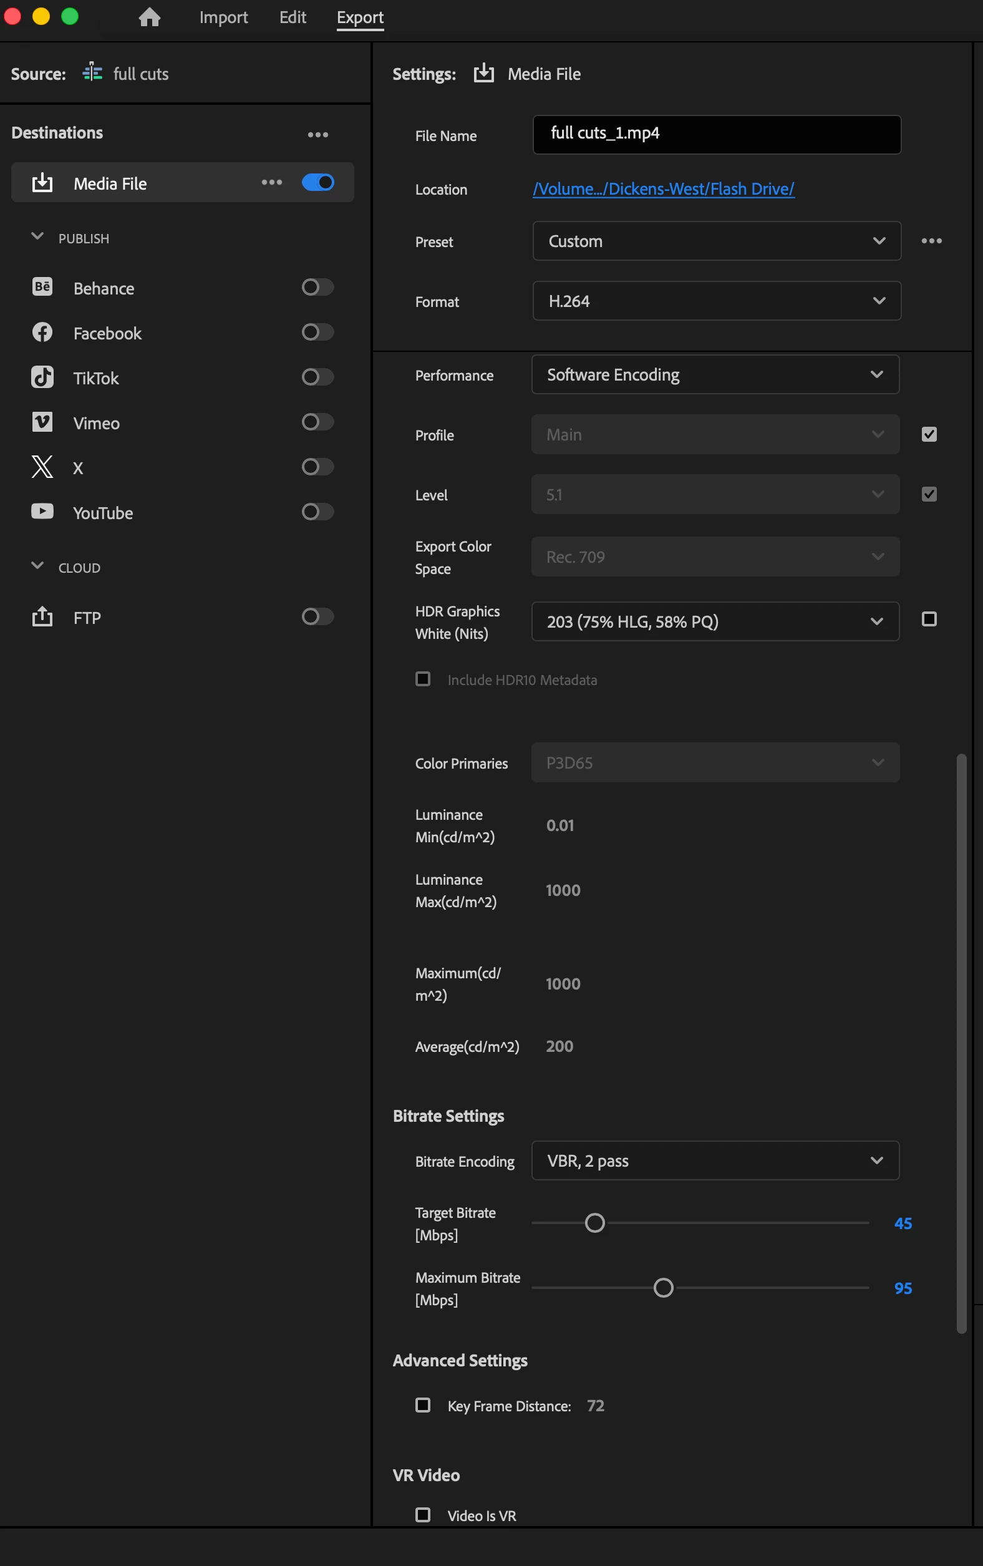Check Include HDR10 Metadata
The height and width of the screenshot is (1566, 983).
pyautogui.click(x=423, y=679)
